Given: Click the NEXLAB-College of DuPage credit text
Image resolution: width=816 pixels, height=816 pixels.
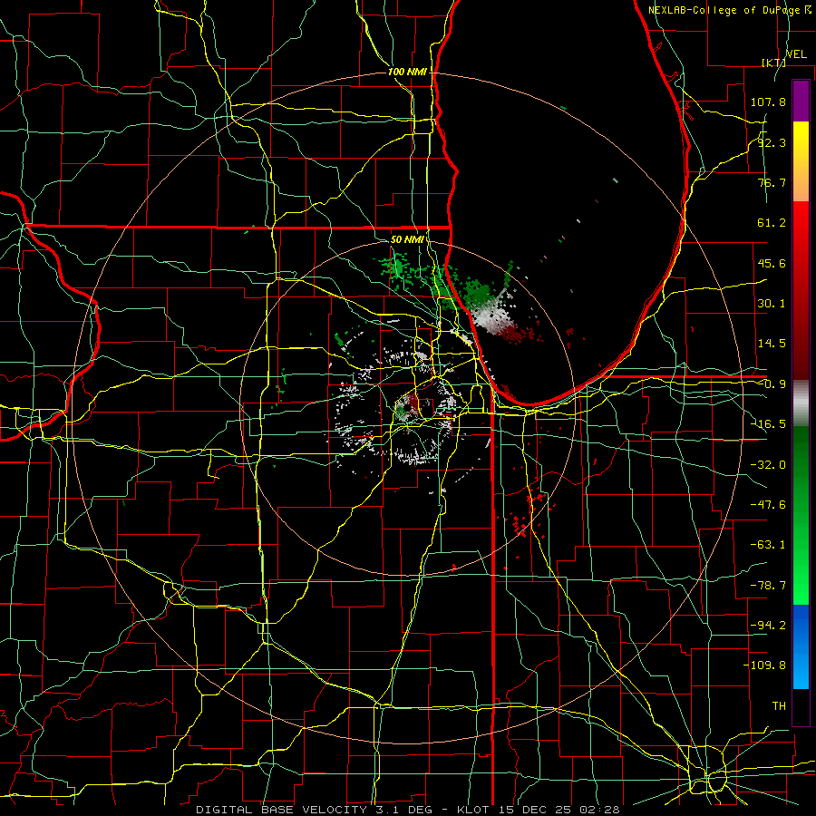Looking at the screenshot, I should pyautogui.click(x=729, y=10).
